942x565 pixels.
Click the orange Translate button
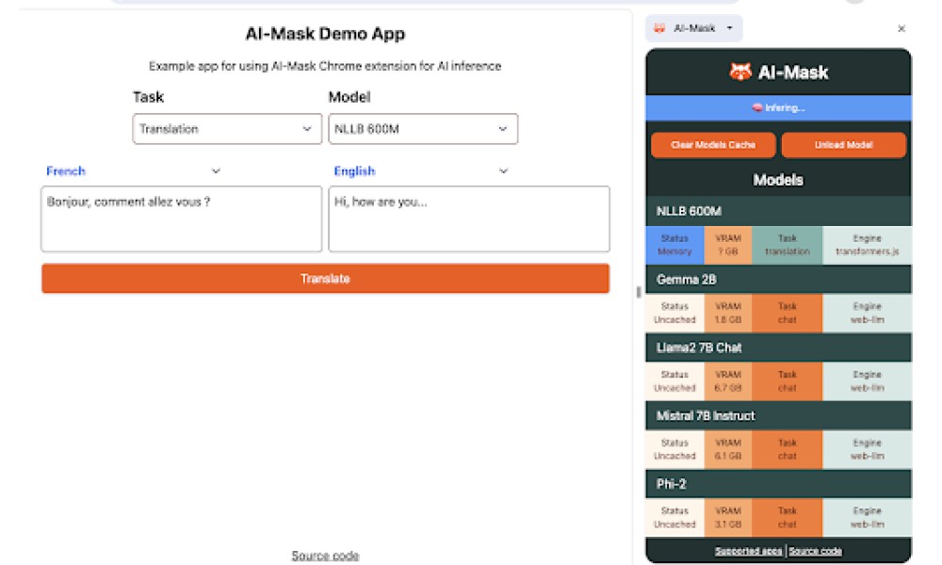pyautogui.click(x=325, y=279)
